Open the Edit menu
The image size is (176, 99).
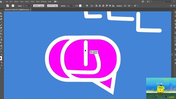pyautogui.click(x=11, y=2)
